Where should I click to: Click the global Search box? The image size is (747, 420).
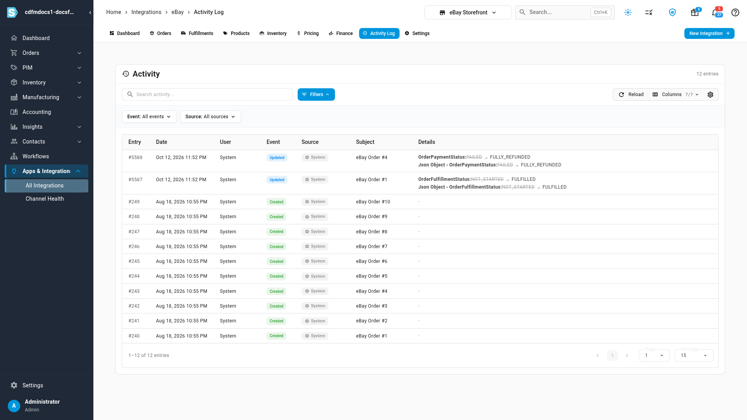565,12
